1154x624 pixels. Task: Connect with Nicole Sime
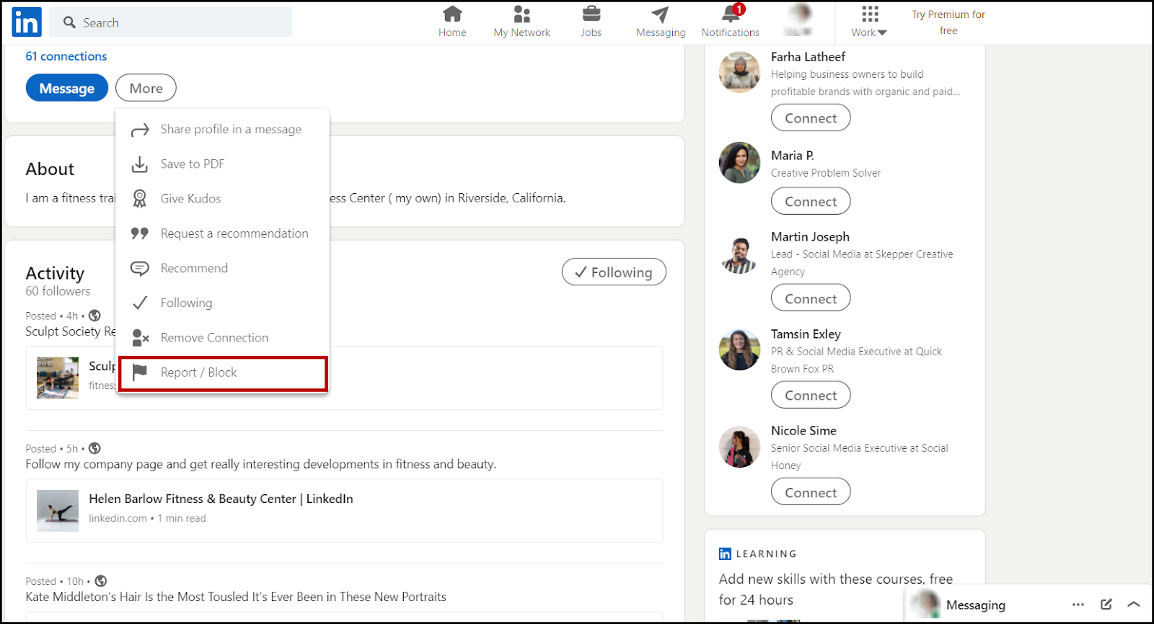[811, 492]
